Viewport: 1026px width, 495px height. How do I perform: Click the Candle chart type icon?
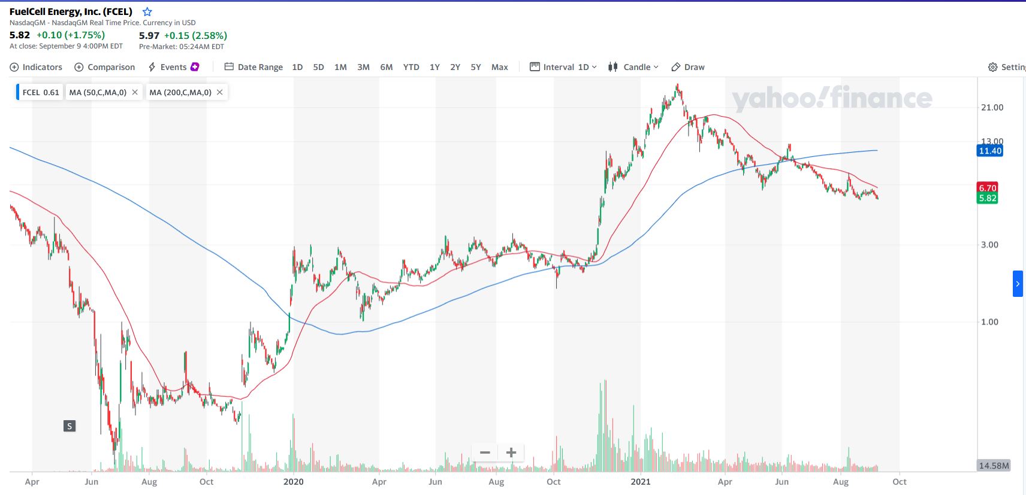tap(613, 67)
